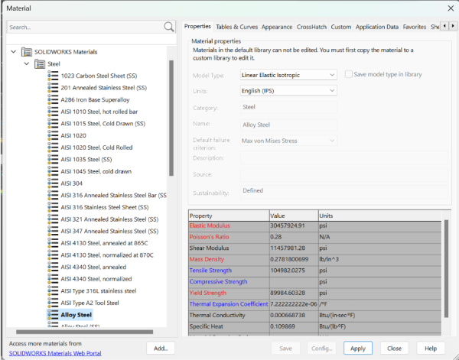Click the search magnifier icon
Viewport: 459px width, 360px height.
[x=168, y=27]
